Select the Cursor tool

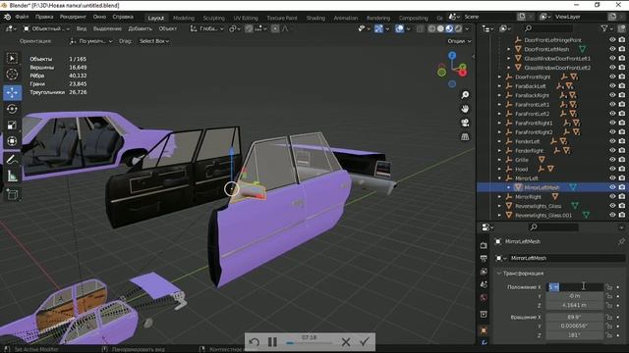12,75
